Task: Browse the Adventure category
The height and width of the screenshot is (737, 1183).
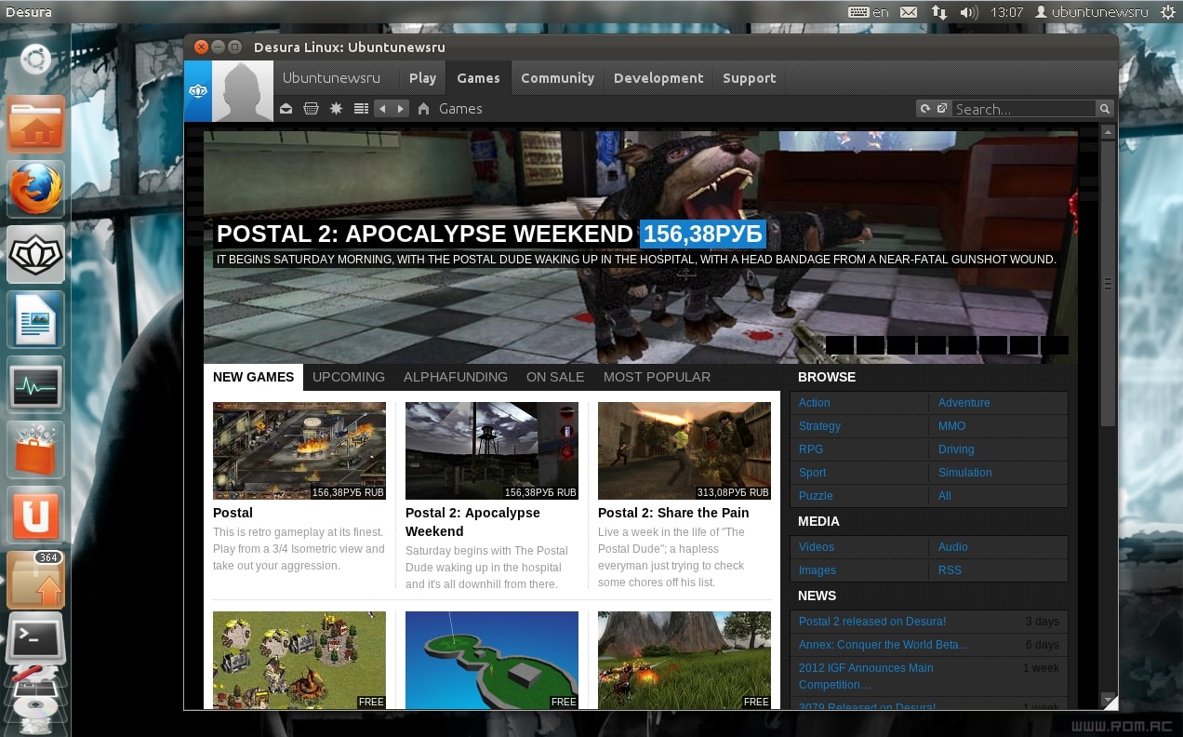Action: click(964, 403)
